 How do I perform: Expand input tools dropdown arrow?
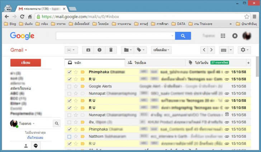(x=231, y=50)
